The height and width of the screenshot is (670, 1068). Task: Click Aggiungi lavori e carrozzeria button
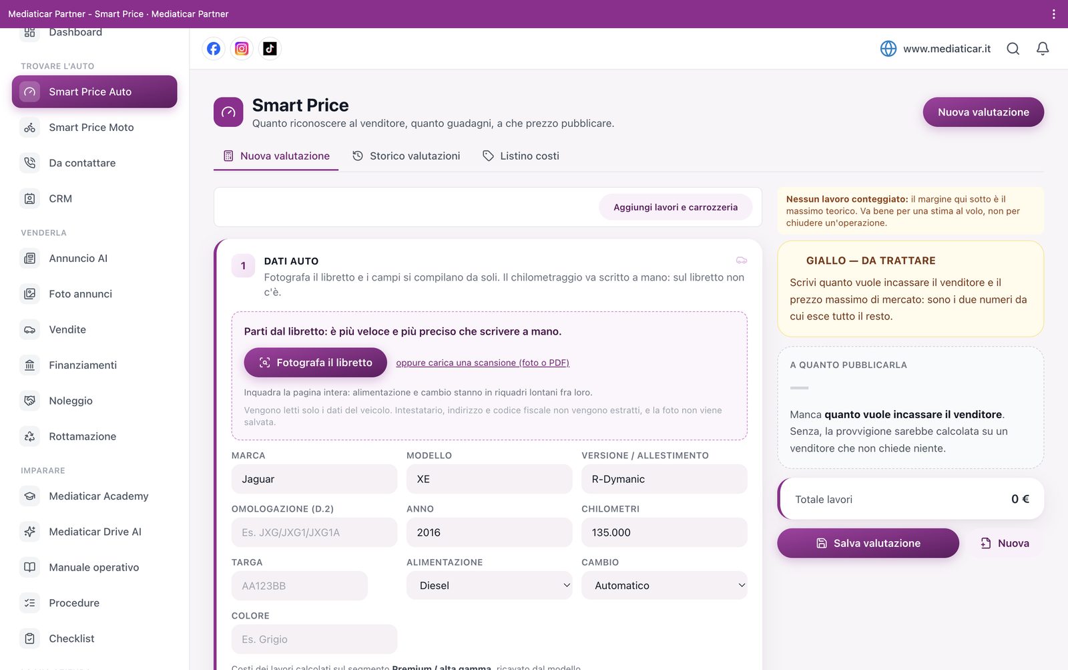coord(676,207)
